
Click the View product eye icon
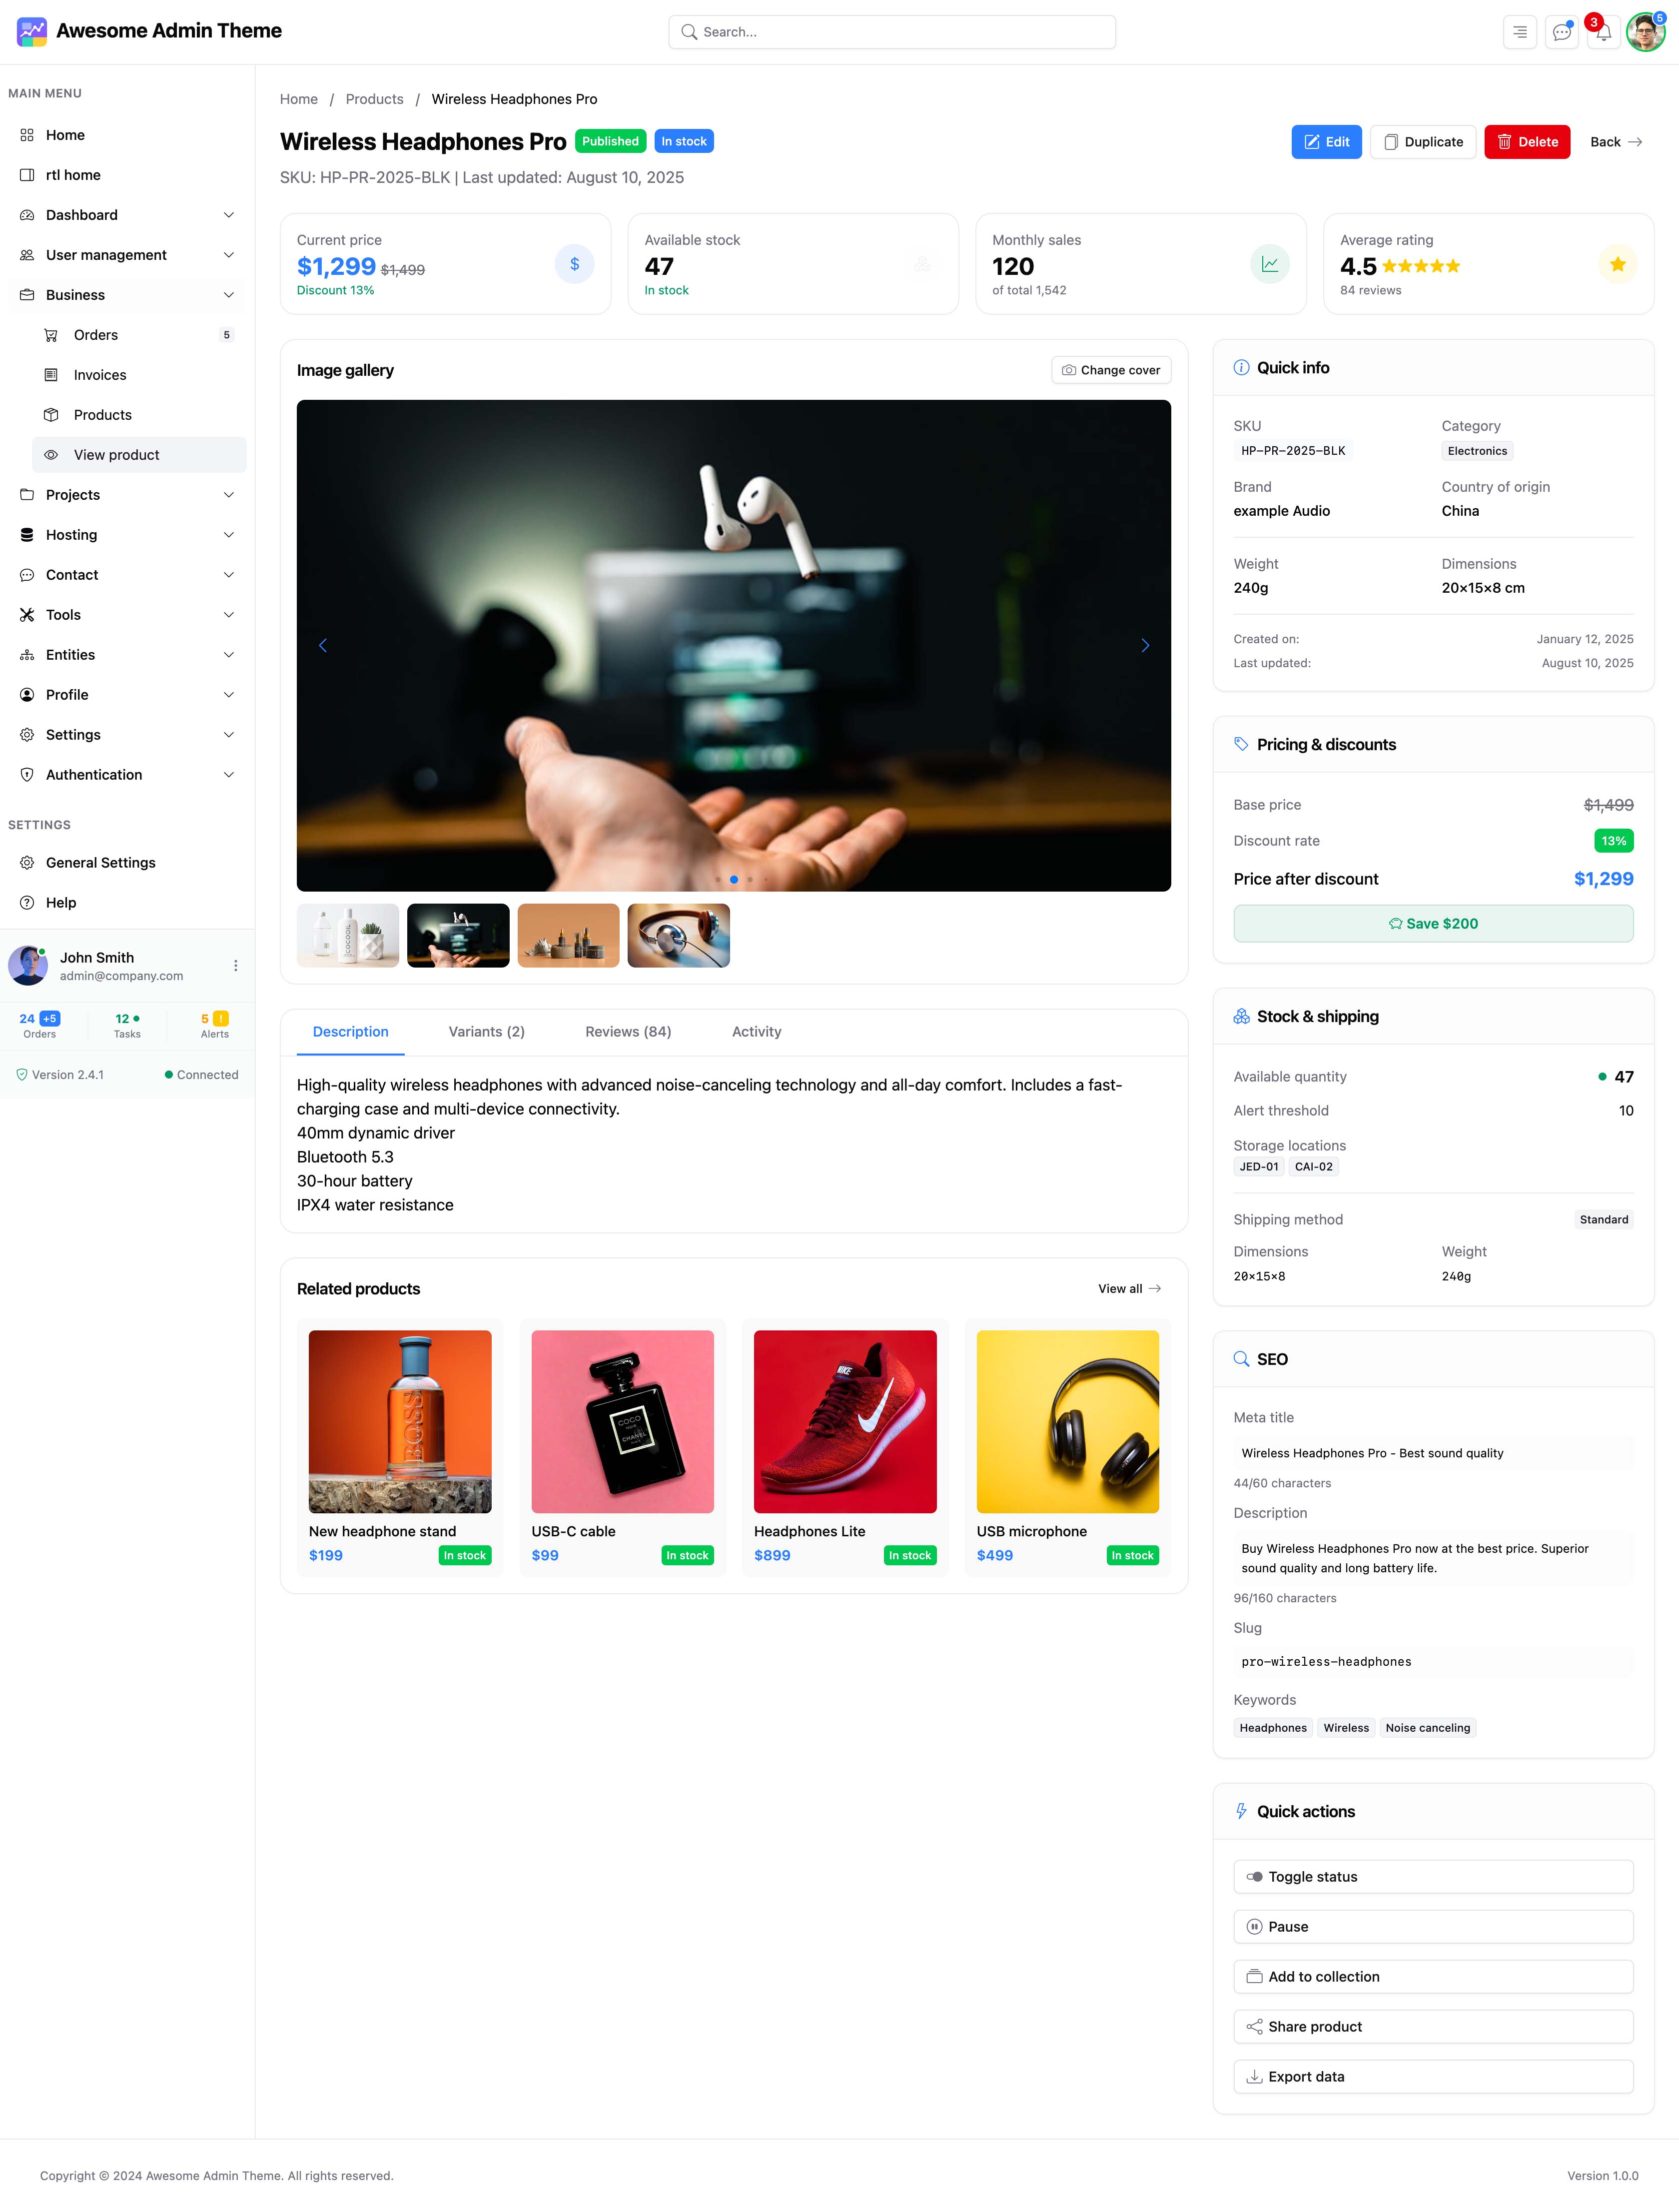pyautogui.click(x=51, y=455)
